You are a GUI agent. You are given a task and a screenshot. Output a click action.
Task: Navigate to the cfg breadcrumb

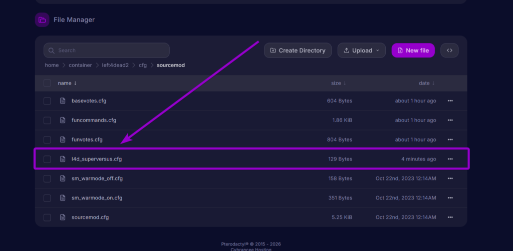(143, 65)
